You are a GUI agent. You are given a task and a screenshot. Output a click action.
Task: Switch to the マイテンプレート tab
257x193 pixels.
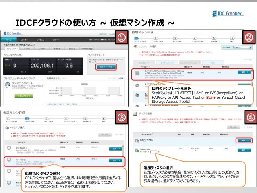(x=167, y=62)
